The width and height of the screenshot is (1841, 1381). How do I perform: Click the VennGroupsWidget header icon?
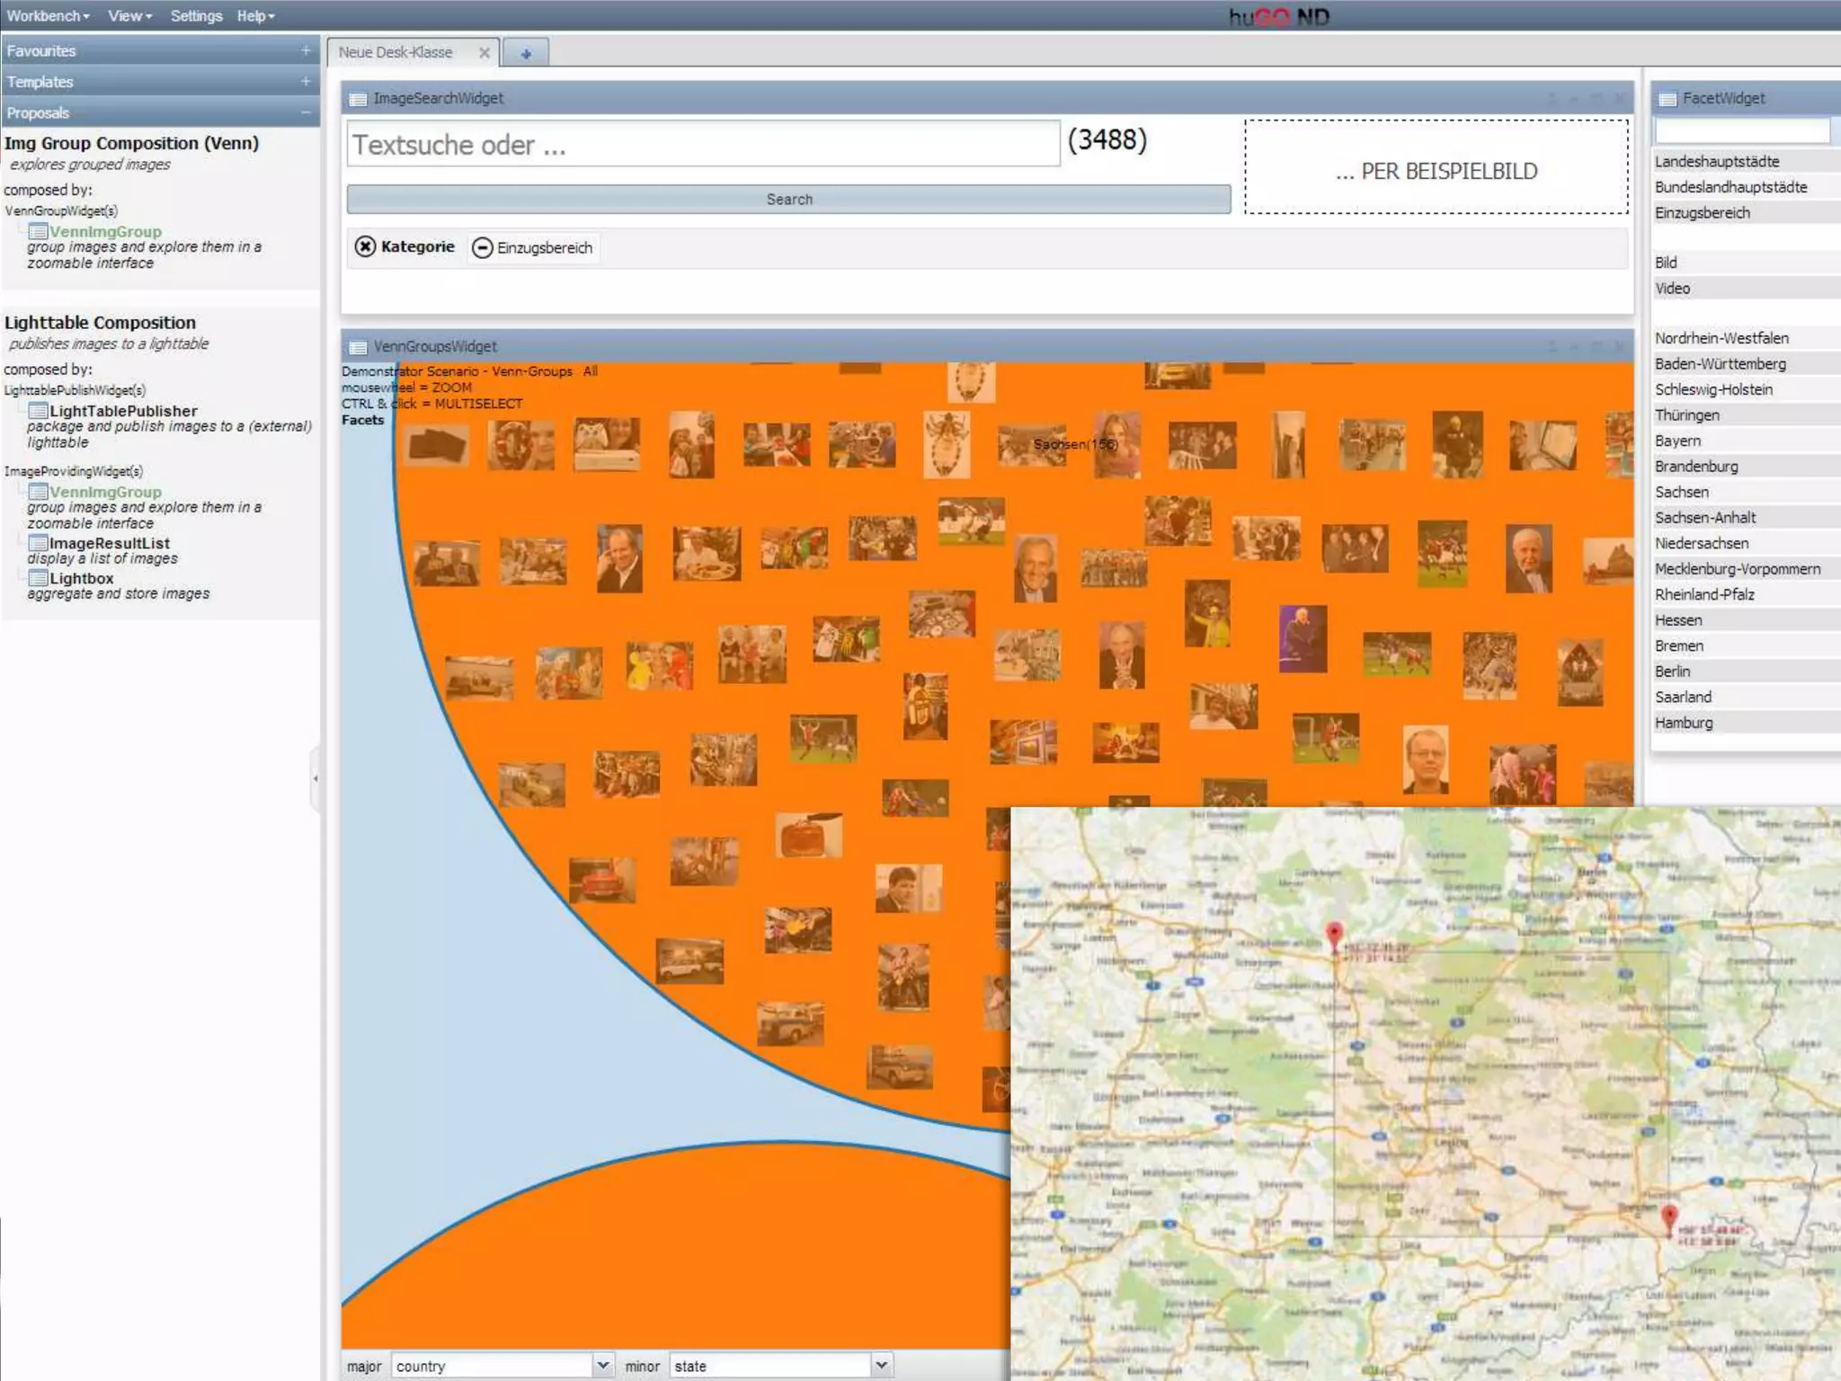pos(358,347)
